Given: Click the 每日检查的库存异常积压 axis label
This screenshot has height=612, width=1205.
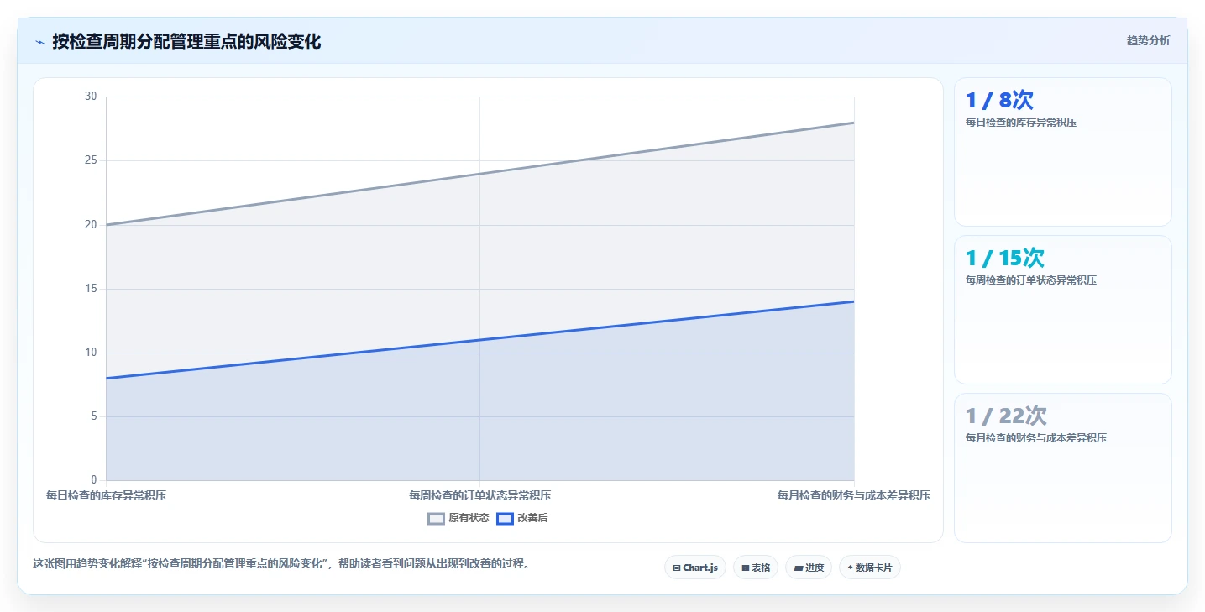Looking at the screenshot, I should click(107, 495).
